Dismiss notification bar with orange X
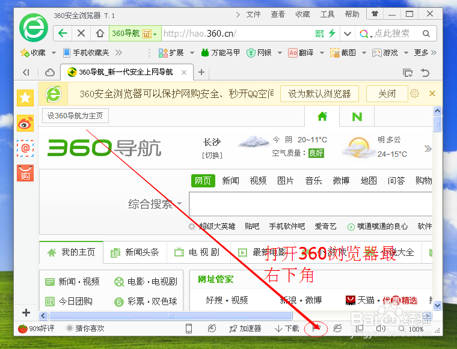The height and width of the screenshot is (349, 457). pos(432,94)
